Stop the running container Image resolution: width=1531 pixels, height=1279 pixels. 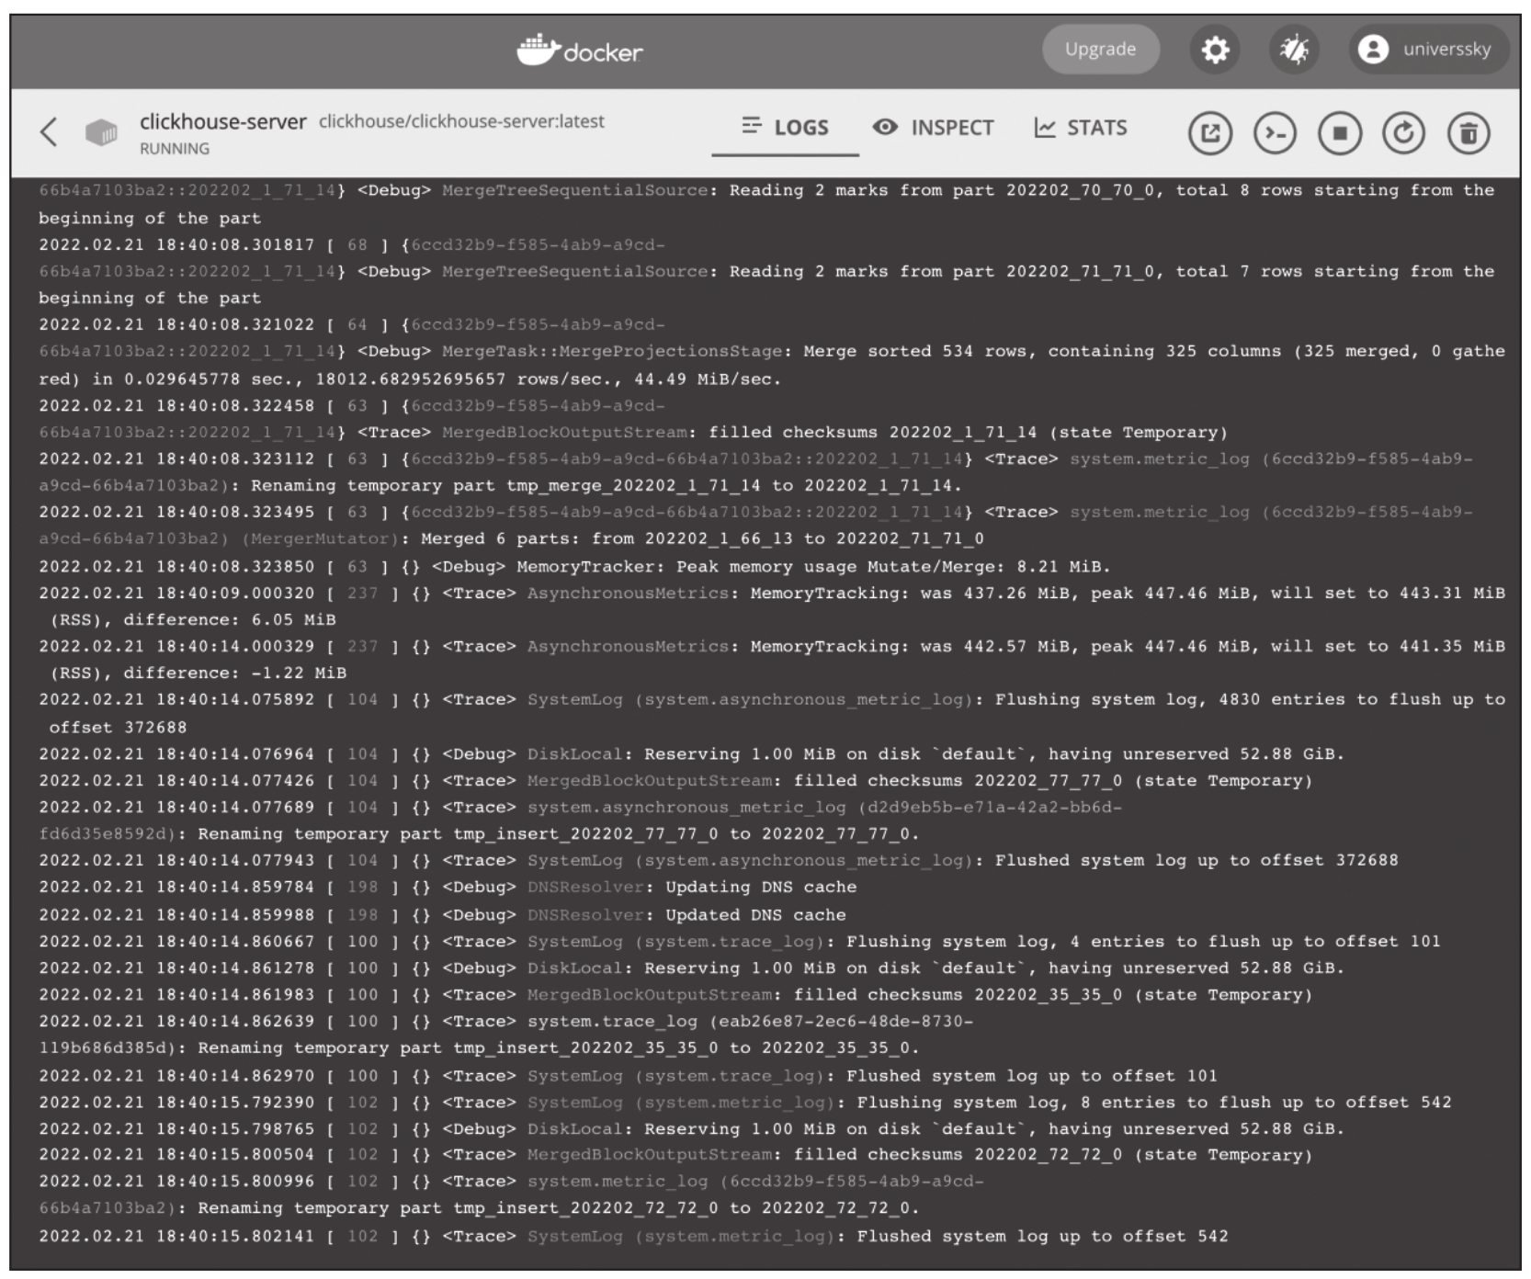point(1339,133)
